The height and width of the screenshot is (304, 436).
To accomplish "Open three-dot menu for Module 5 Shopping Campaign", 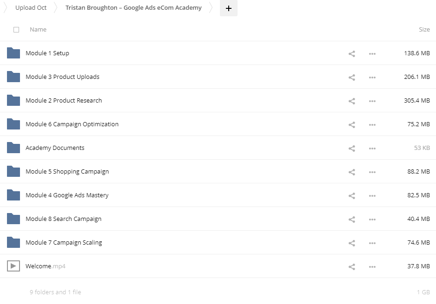I will 372,172.
